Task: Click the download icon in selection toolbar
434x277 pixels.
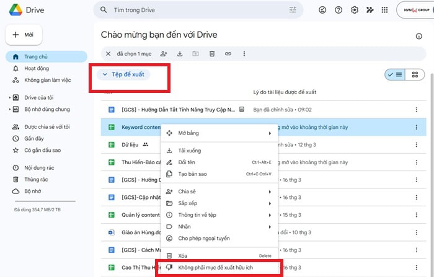Action: click(x=180, y=54)
